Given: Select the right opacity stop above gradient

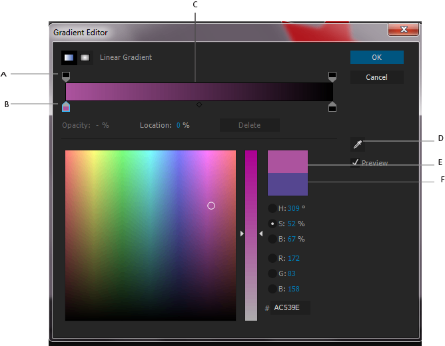Looking at the screenshot, I should coord(332,77).
